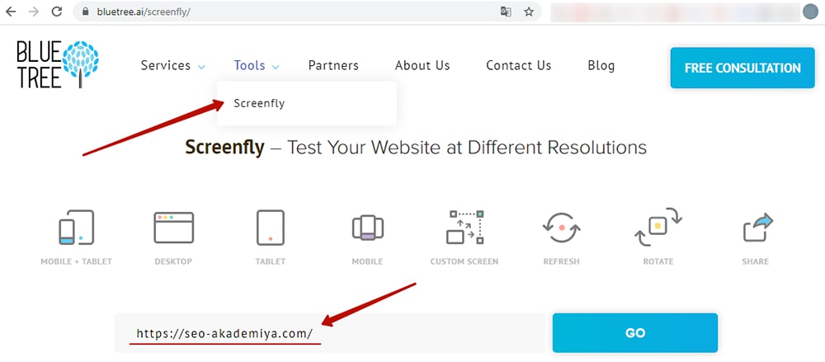Click the browser translate page icon
This screenshot has width=825, height=362.
pyautogui.click(x=506, y=12)
